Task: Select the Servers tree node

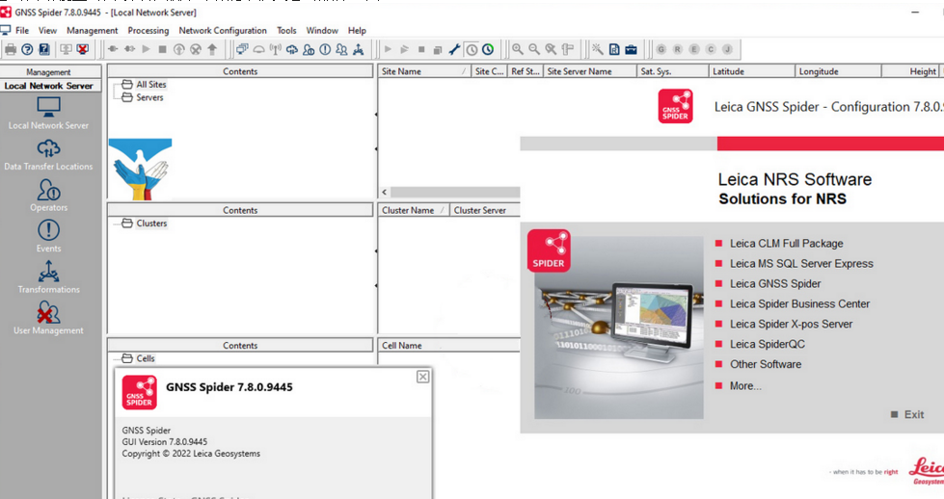Action: tap(149, 97)
